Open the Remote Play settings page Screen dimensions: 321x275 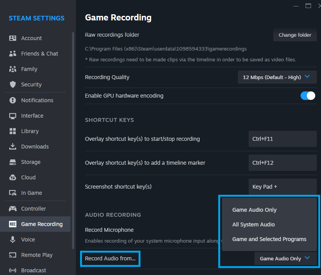click(x=35, y=255)
